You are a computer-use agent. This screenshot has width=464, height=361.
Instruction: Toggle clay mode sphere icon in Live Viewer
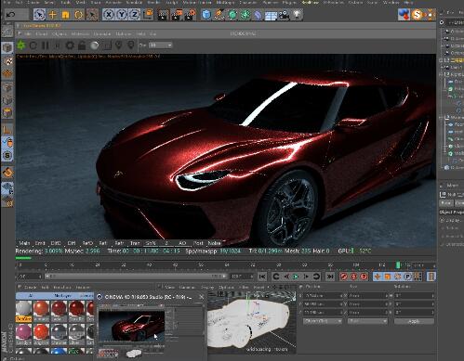click(x=95, y=45)
